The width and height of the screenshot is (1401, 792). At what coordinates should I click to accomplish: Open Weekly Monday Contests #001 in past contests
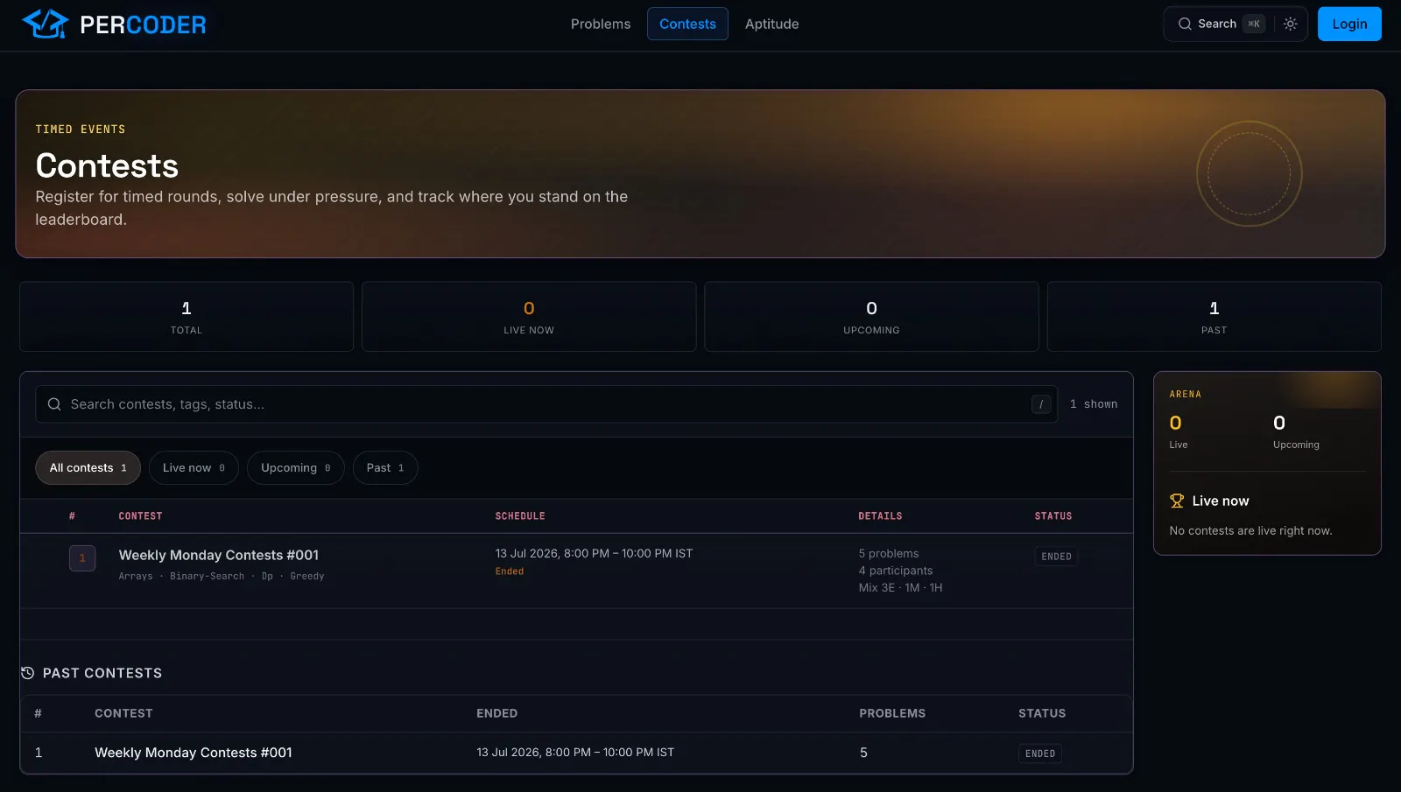coord(194,753)
